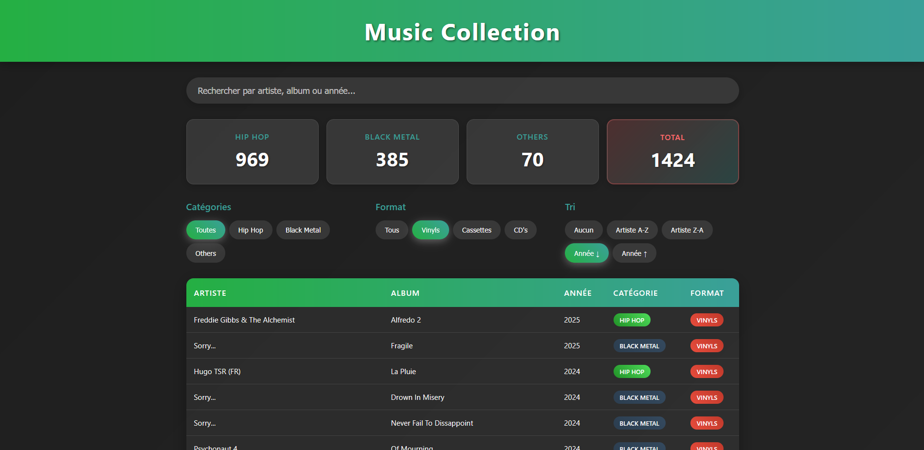Click the Hip Hop stats card
This screenshot has width=924, height=450.
point(252,151)
